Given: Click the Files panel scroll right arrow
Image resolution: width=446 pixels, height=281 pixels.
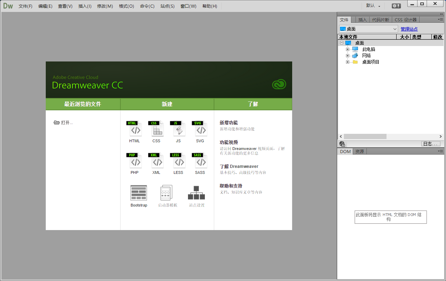Looking at the screenshot, I should [441, 136].
